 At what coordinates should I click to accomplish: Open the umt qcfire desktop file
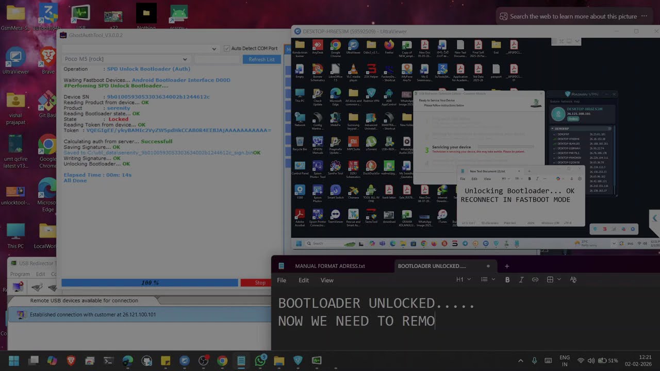[x=15, y=150]
